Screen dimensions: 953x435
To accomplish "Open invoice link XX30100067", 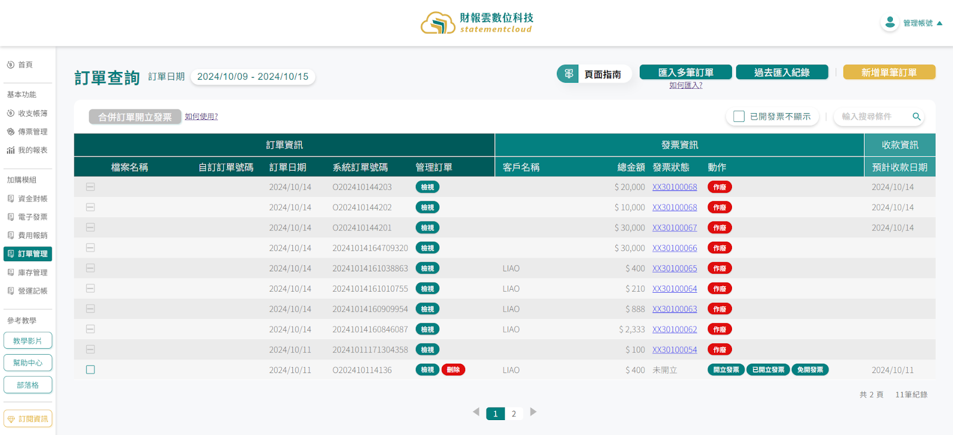I will 674,227.
